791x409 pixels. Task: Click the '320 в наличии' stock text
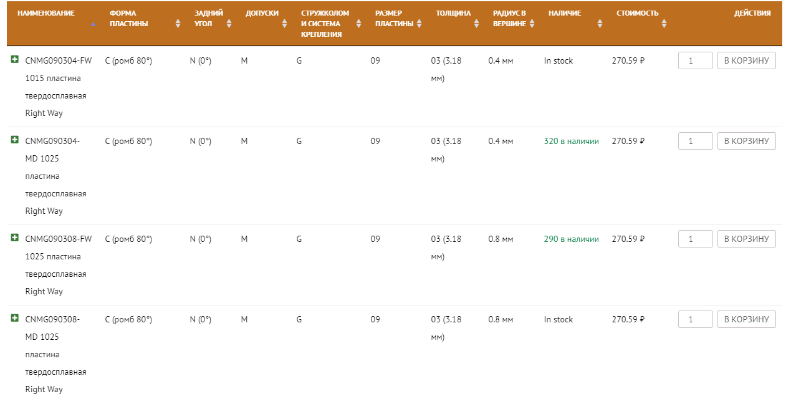click(572, 141)
